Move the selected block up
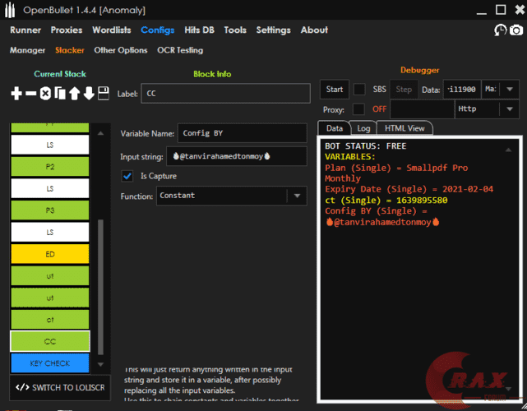 74,94
